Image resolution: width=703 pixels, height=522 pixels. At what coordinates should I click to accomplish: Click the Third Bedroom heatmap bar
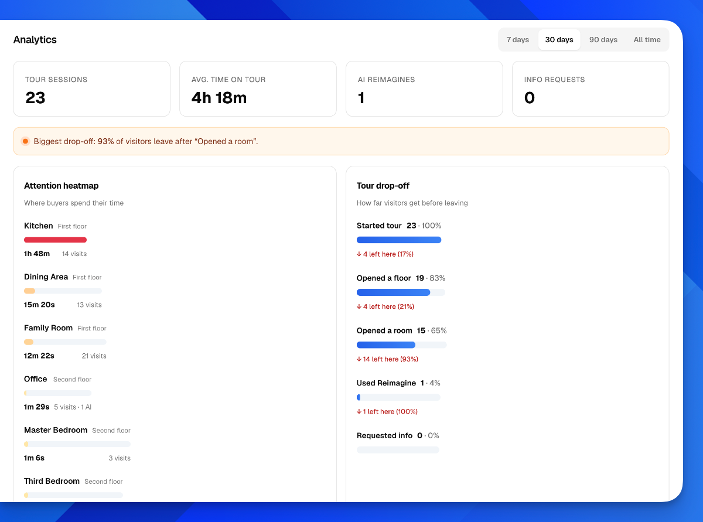tap(73, 495)
